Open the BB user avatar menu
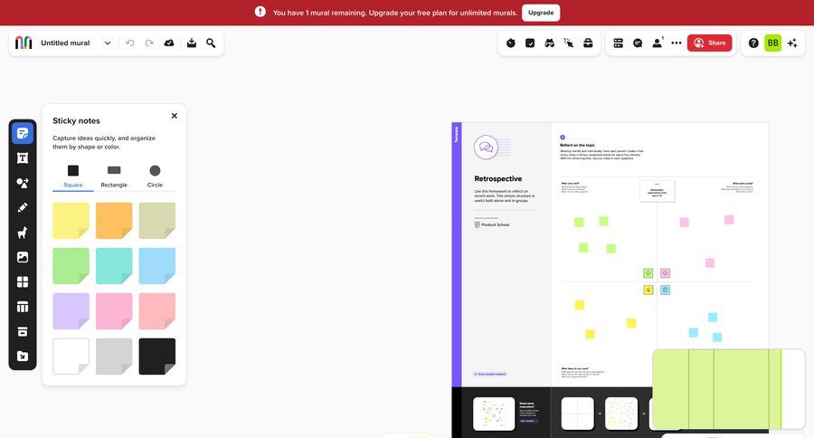 [772, 43]
